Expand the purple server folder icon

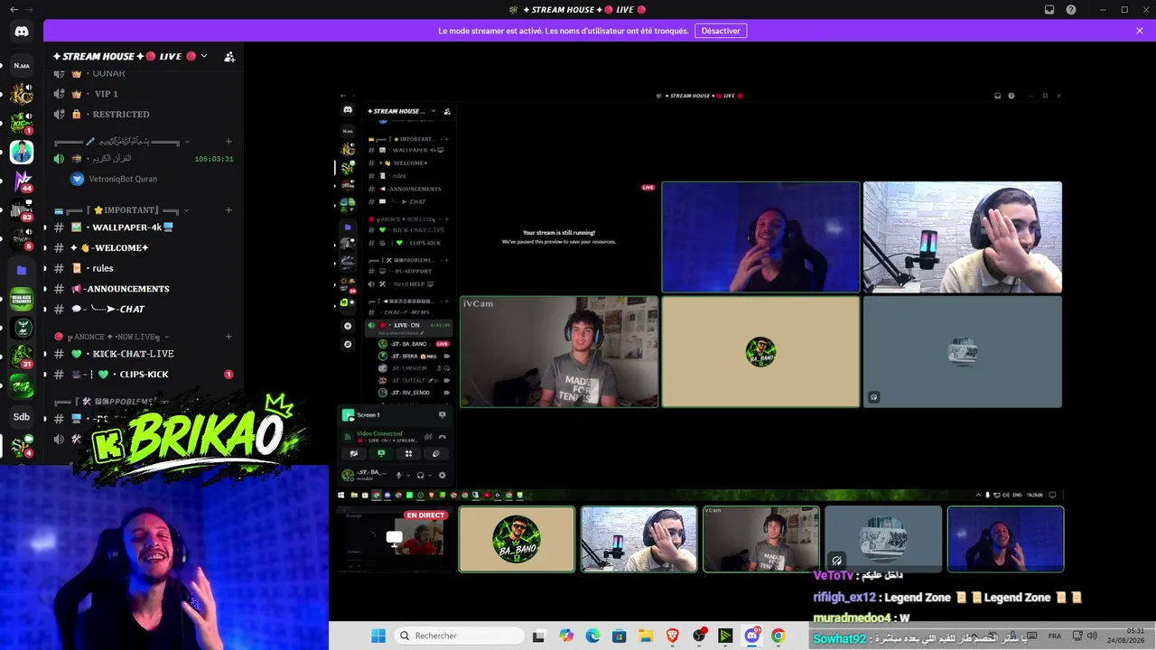[22, 270]
